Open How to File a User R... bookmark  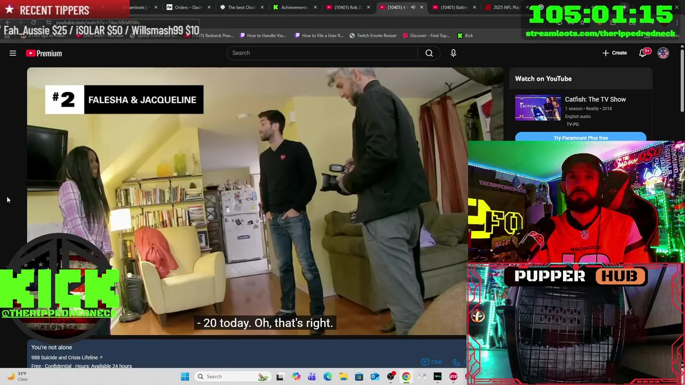coord(318,35)
